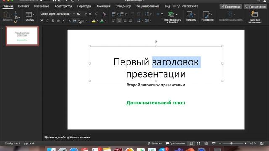Open the Рецензирование tab
The height and width of the screenshot is (151, 269).
[x=148, y=6]
